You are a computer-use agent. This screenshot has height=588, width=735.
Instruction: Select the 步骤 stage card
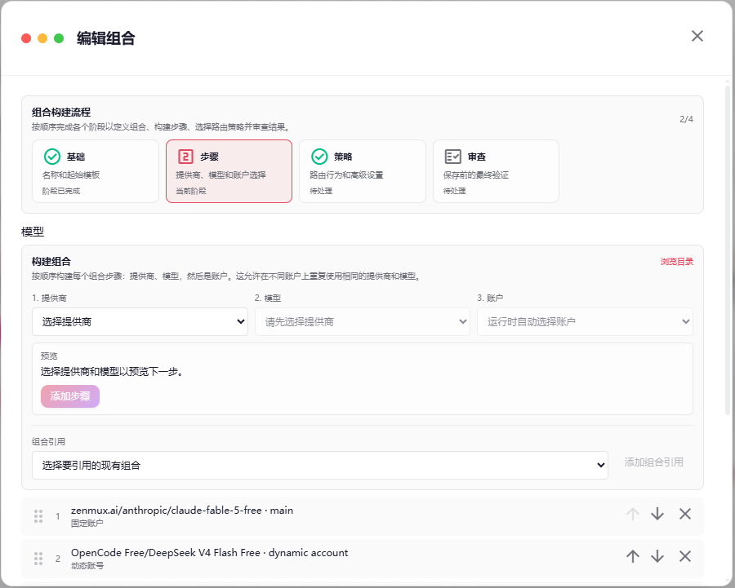coord(229,171)
